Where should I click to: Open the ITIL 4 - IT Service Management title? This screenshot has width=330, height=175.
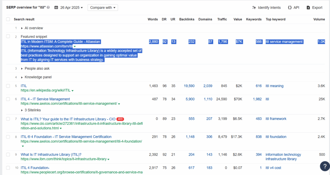[45, 99]
